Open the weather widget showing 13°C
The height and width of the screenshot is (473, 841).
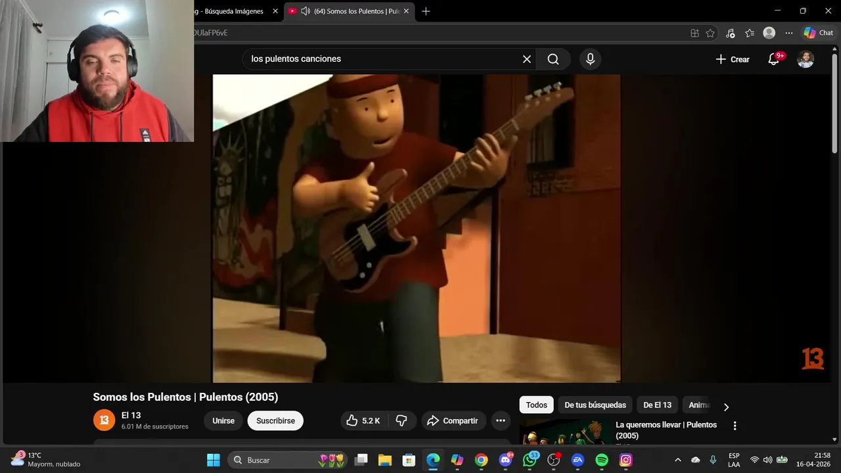[x=46, y=459]
